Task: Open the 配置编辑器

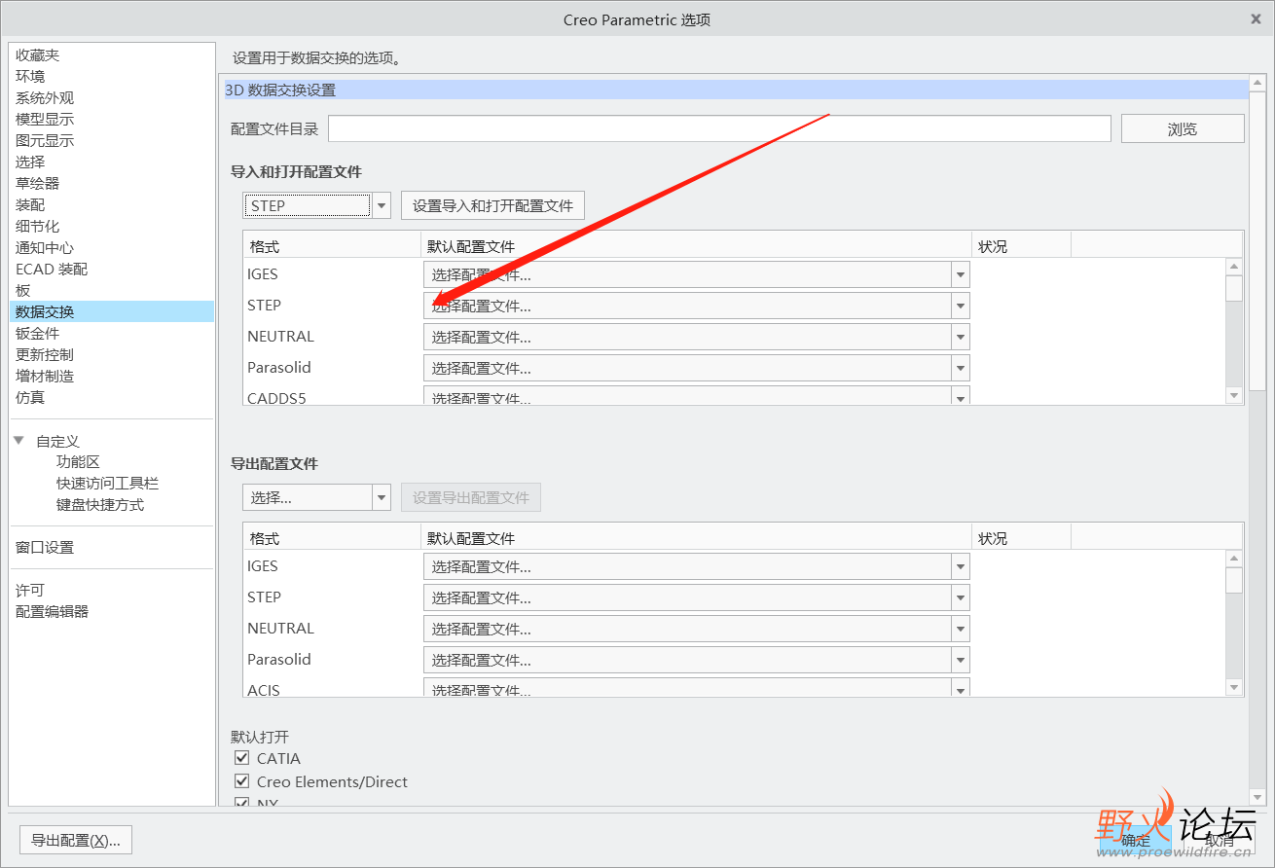Action: click(x=52, y=612)
